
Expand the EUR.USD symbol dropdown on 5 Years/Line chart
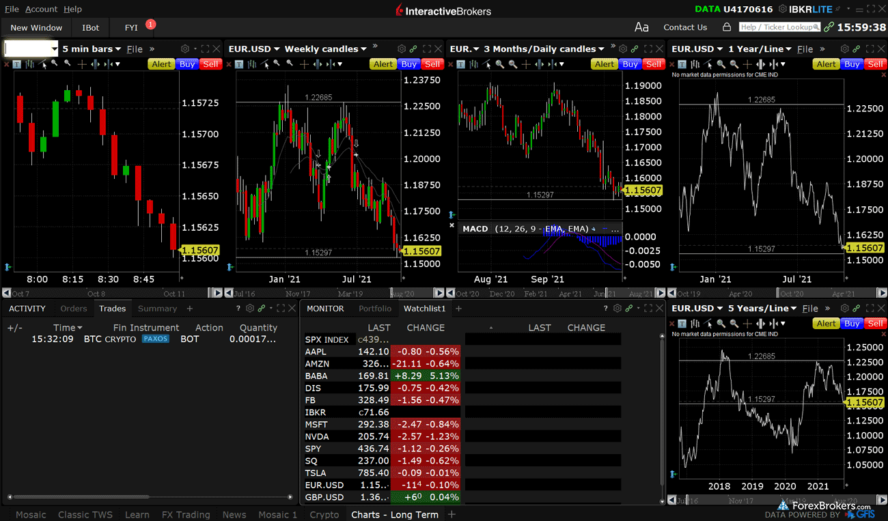pos(697,309)
